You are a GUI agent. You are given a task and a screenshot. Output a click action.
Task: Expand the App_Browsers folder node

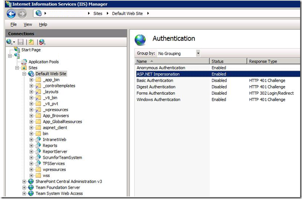tap(31, 116)
